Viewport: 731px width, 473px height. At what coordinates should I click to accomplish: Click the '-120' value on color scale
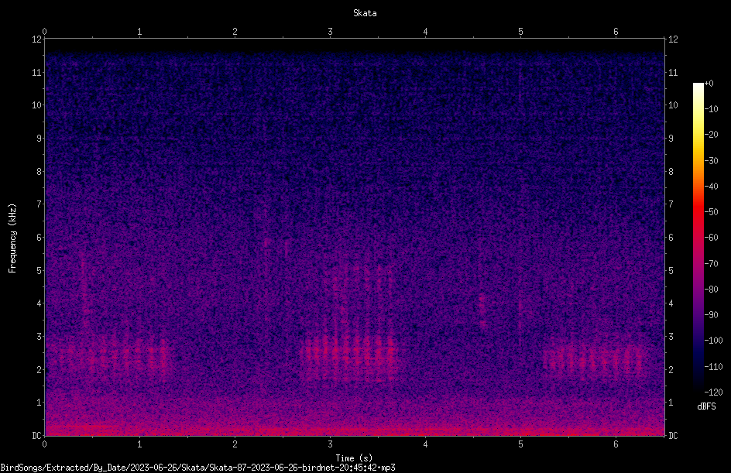point(713,392)
